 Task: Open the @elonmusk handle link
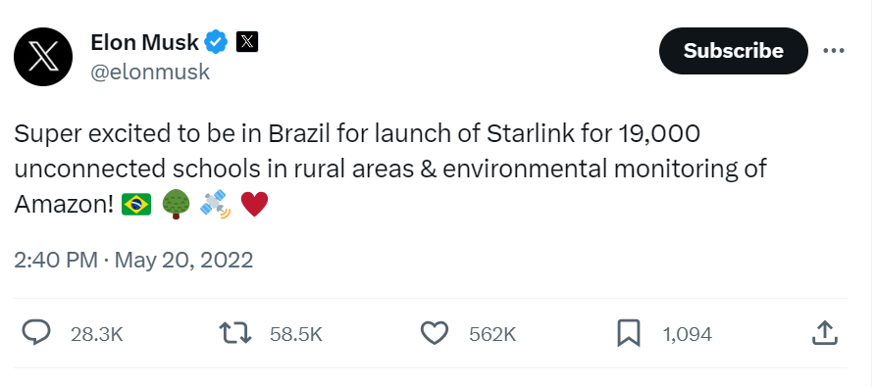tap(150, 72)
